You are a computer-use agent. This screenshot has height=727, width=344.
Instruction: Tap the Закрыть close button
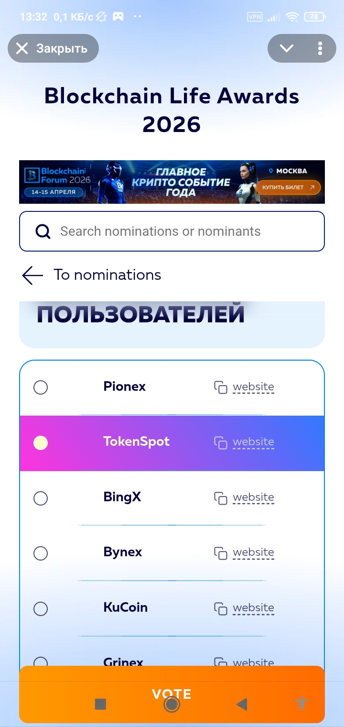point(53,48)
